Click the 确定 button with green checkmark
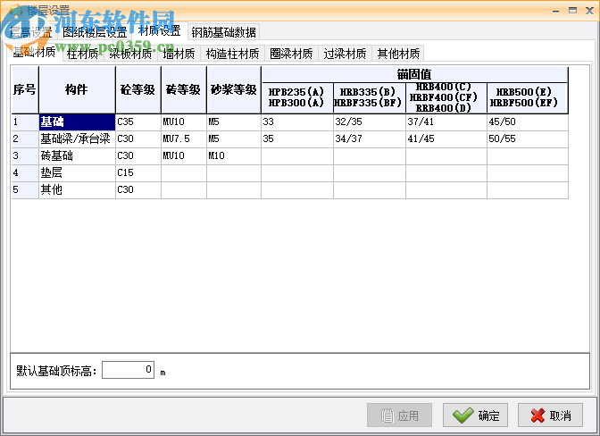 pos(475,415)
